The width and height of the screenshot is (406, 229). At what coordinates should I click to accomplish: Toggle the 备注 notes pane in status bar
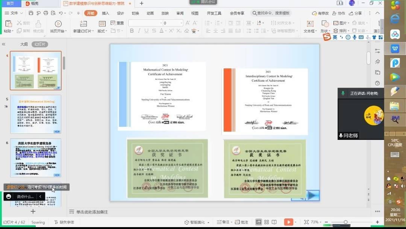click(223, 222)
